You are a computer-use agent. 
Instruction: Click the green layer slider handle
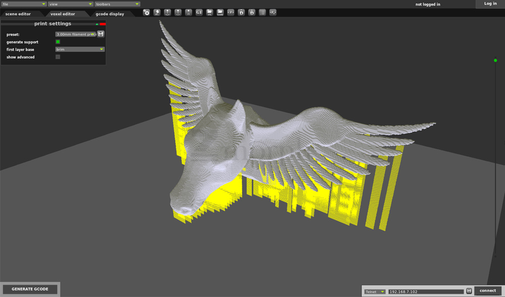495,61
